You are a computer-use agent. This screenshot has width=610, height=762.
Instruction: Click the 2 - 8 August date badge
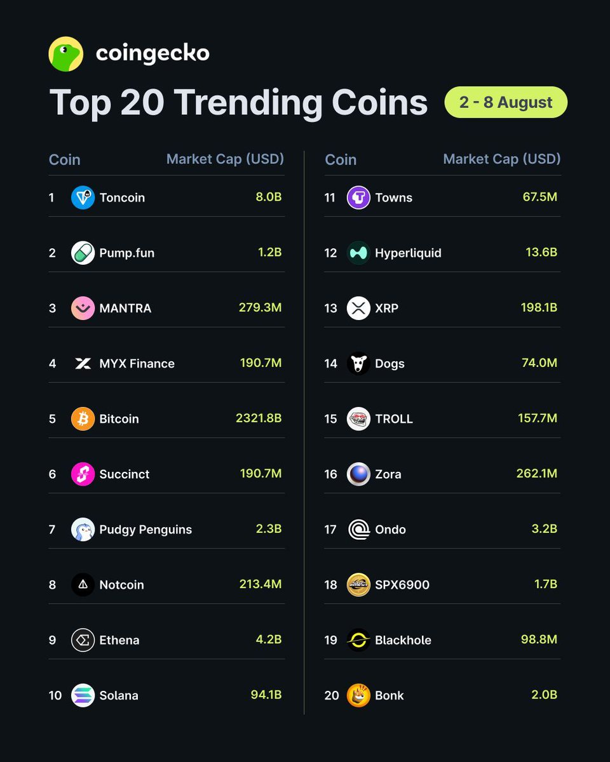tap(506, 102)
